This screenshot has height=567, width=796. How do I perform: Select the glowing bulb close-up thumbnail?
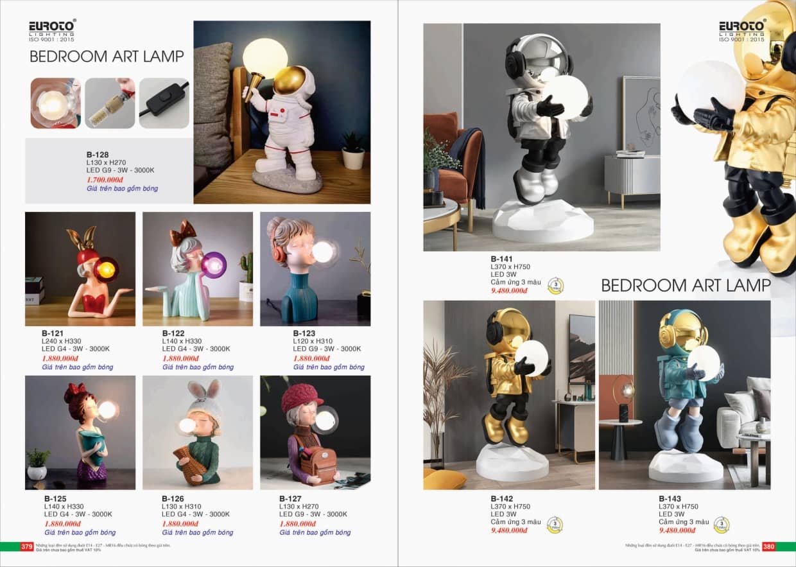pos(56,103)
